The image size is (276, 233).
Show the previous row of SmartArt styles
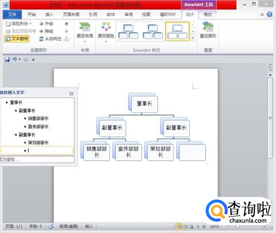point(193,24)
